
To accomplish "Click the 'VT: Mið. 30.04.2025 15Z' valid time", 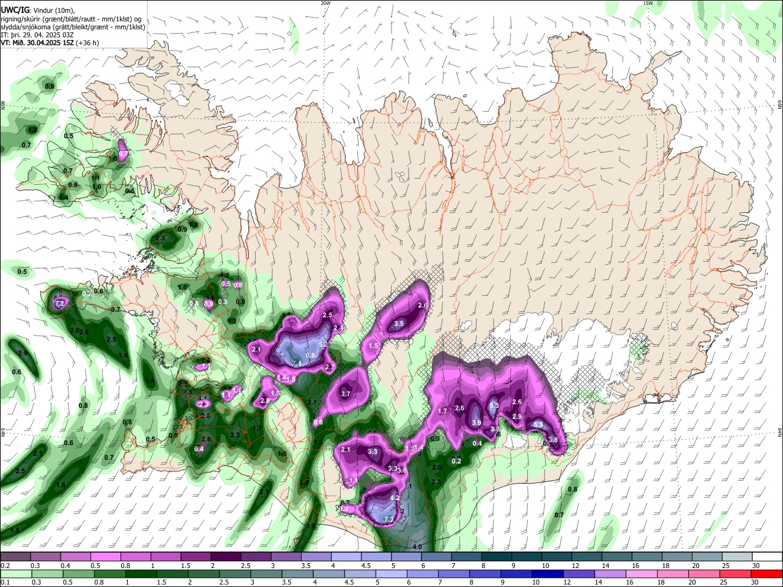I will coord(38,43).
